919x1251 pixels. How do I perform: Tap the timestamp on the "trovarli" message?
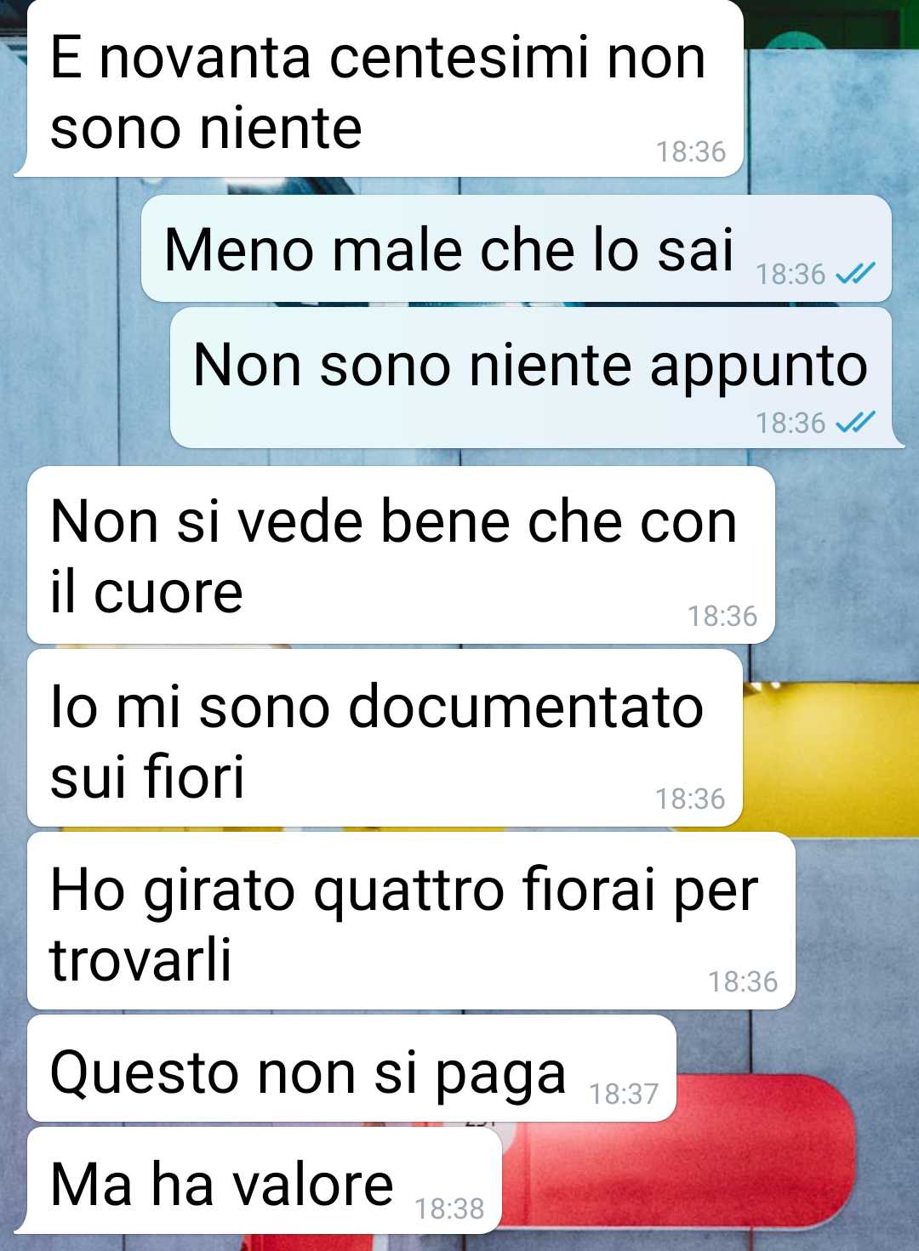click(743, 981)
